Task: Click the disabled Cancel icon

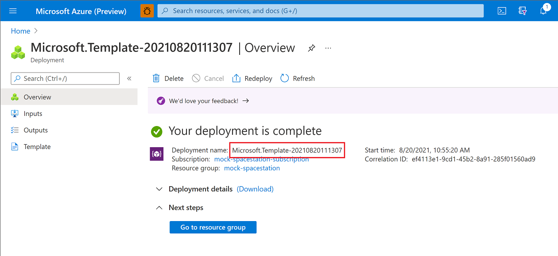Action: pyautogui.click(x=196, y=78)
